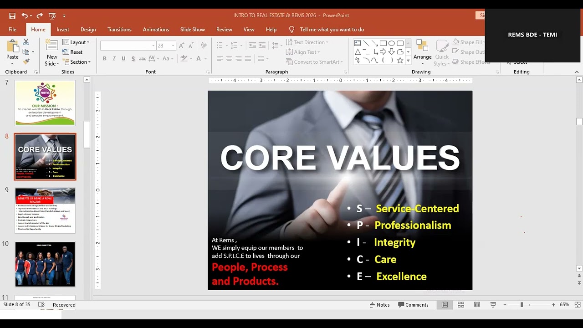Open the Arrange dropdown
583x328 pixels.
422,52
